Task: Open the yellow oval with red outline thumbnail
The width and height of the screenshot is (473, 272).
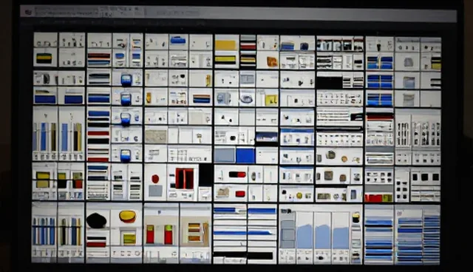Action: (128, 217)
